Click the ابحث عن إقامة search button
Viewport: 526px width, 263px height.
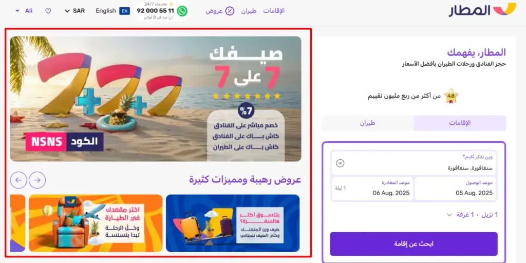click(414, 244)
